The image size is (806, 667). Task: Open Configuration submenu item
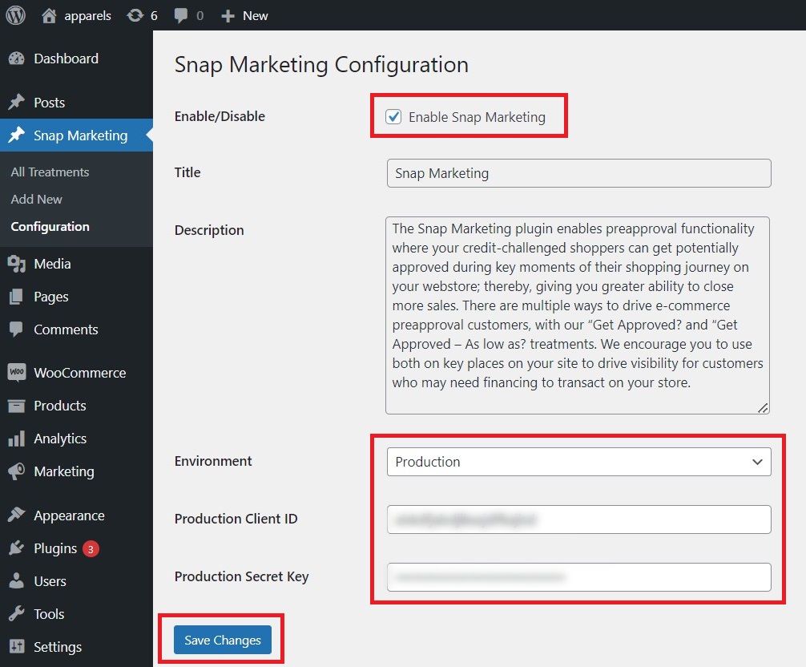[x=50, y=226]
